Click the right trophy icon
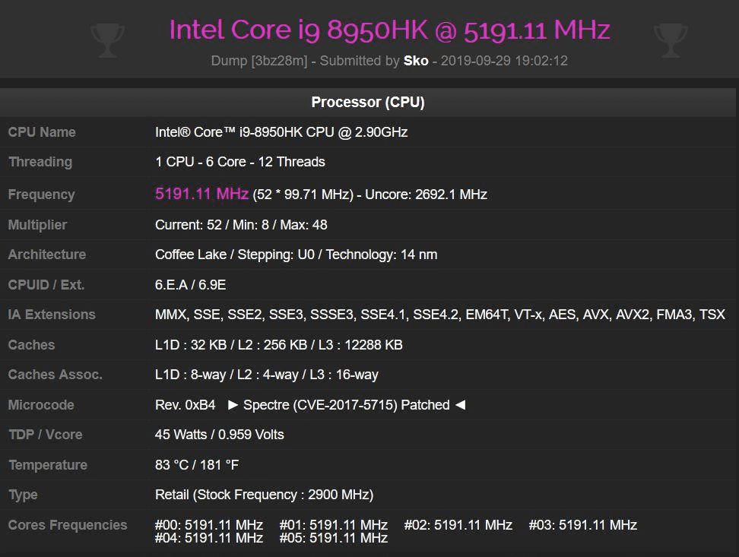The width and height of the screenshot is (739, 557). tap(671, 40)
